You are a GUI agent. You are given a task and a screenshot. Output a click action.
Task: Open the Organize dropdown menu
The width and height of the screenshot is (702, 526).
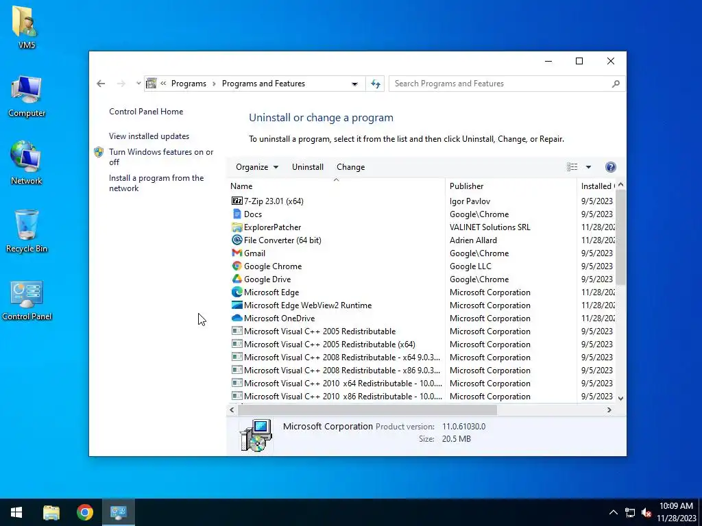click(x=257, y=167)
